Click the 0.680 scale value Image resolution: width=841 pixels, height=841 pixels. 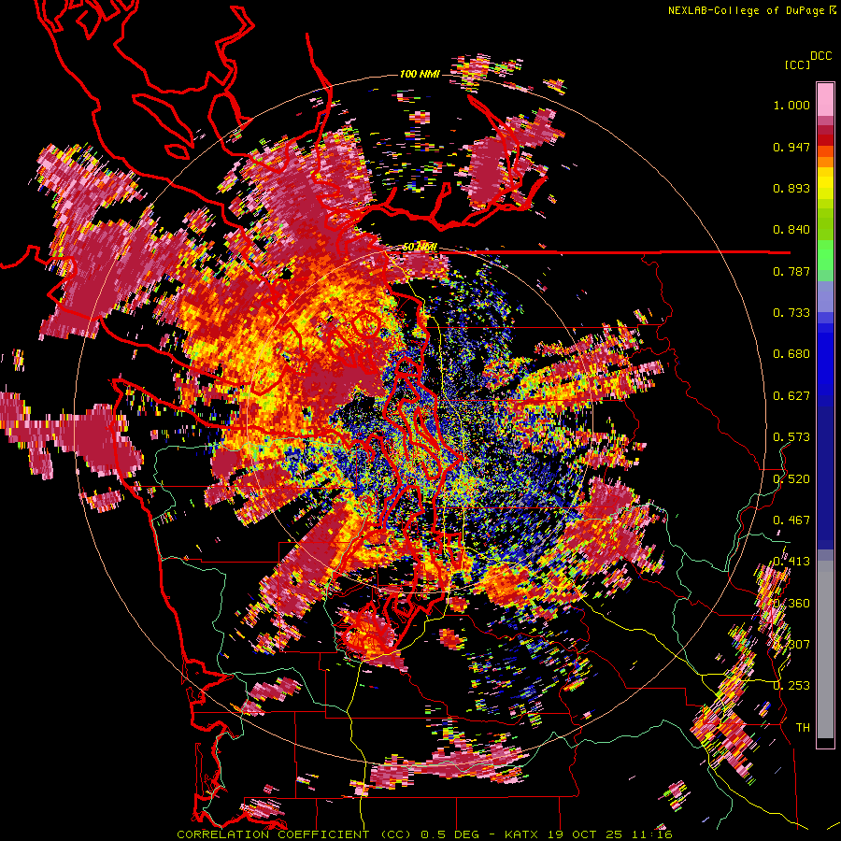point(791,354)
